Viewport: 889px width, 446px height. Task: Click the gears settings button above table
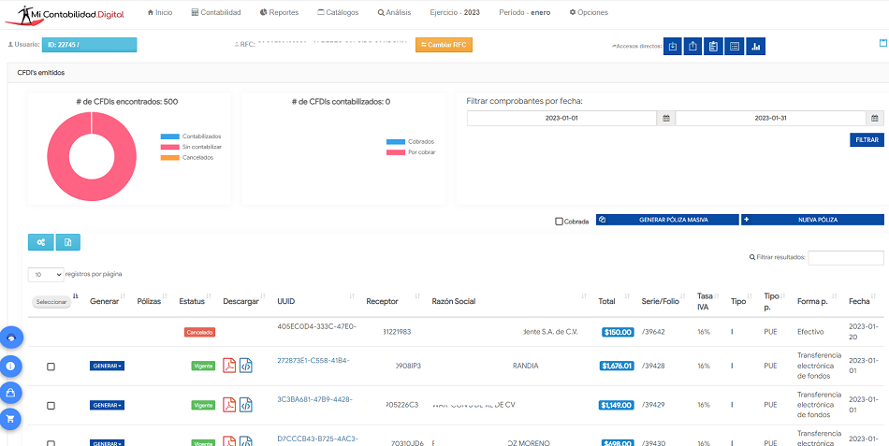pyautogui.click(x=40, y=242)
